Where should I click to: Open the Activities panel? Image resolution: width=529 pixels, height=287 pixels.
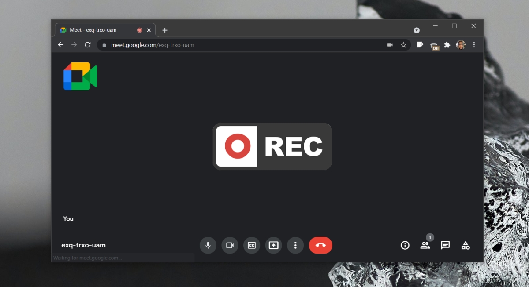pos(466,245)
